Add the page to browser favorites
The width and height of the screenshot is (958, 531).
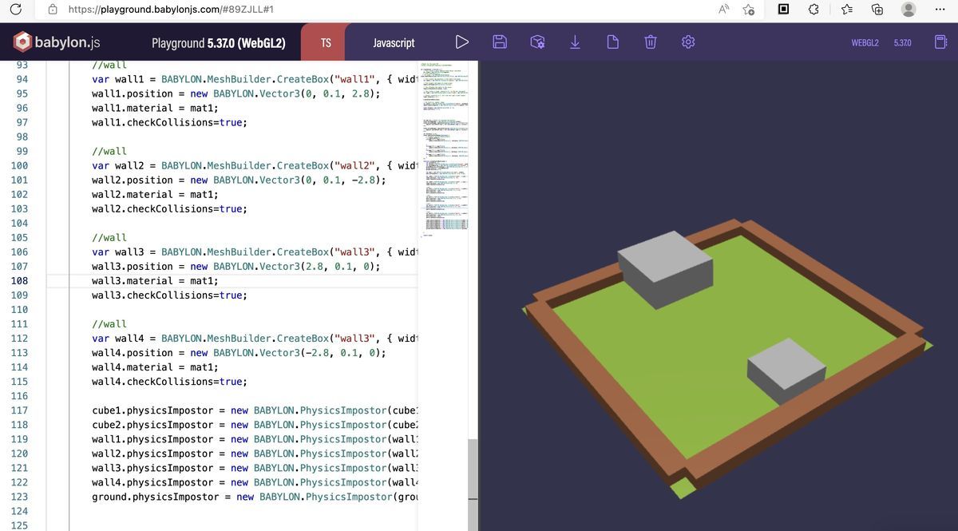click(x=749, y=10)
